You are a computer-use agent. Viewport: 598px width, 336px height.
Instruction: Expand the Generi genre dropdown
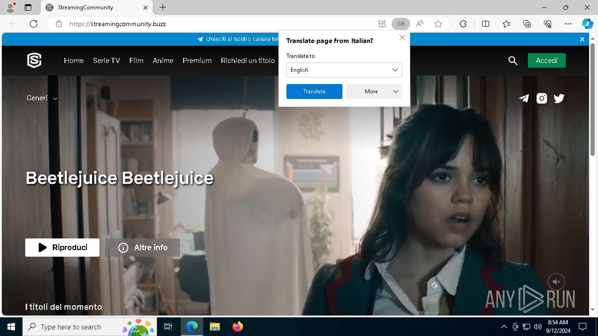pyautogui.click(x=42, y=98)
